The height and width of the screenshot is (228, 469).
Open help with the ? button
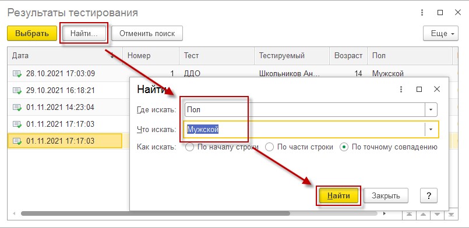429,196
